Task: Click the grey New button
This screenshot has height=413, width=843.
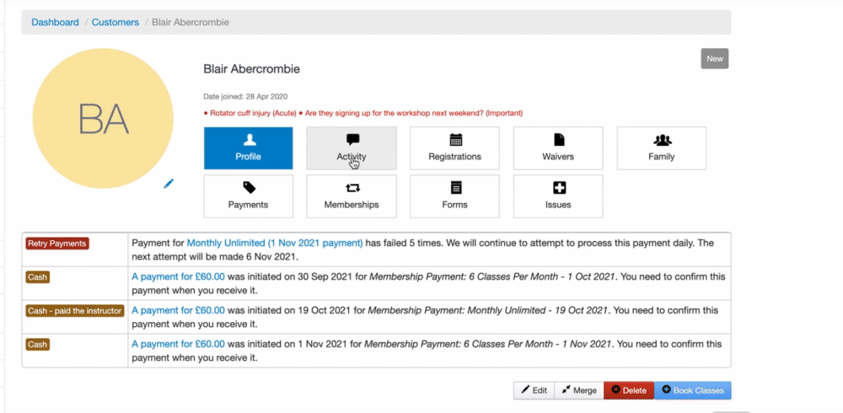Action: point(715,58)
